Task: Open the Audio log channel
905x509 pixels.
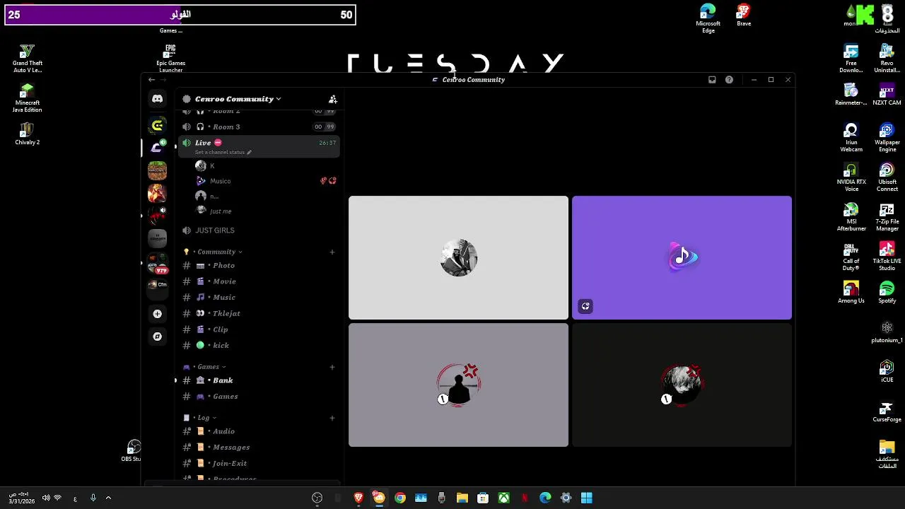Action: (x=259, y=431)
